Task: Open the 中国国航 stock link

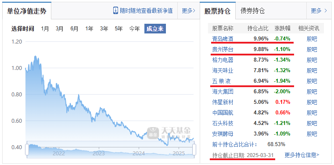Action: (223, 113)
